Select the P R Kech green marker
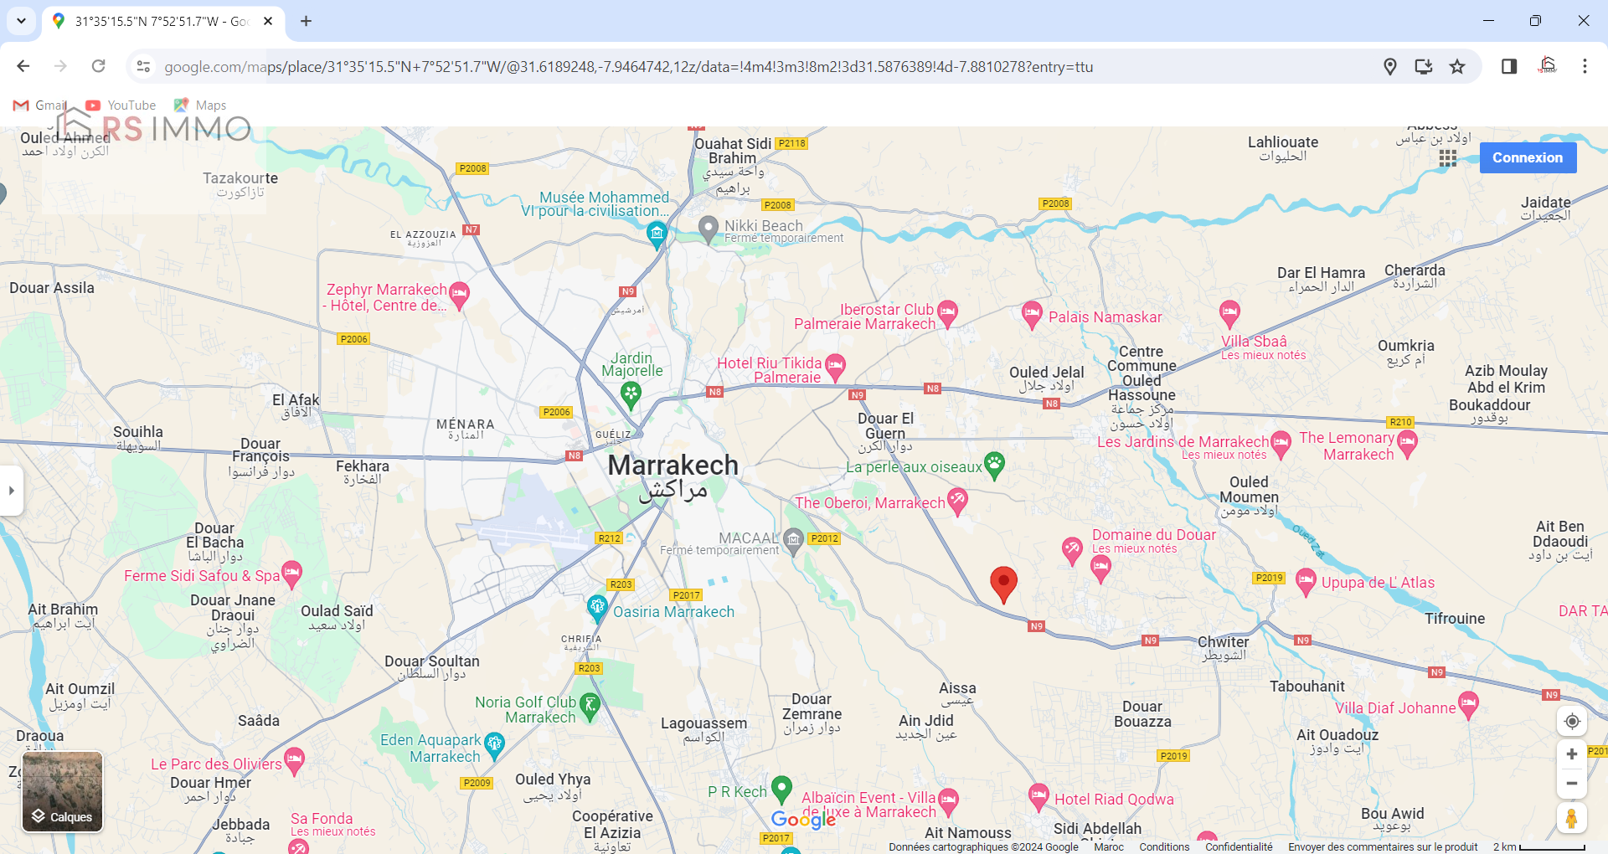The height and width of the screenshot is (854, 1608). [x=781, y=788]
